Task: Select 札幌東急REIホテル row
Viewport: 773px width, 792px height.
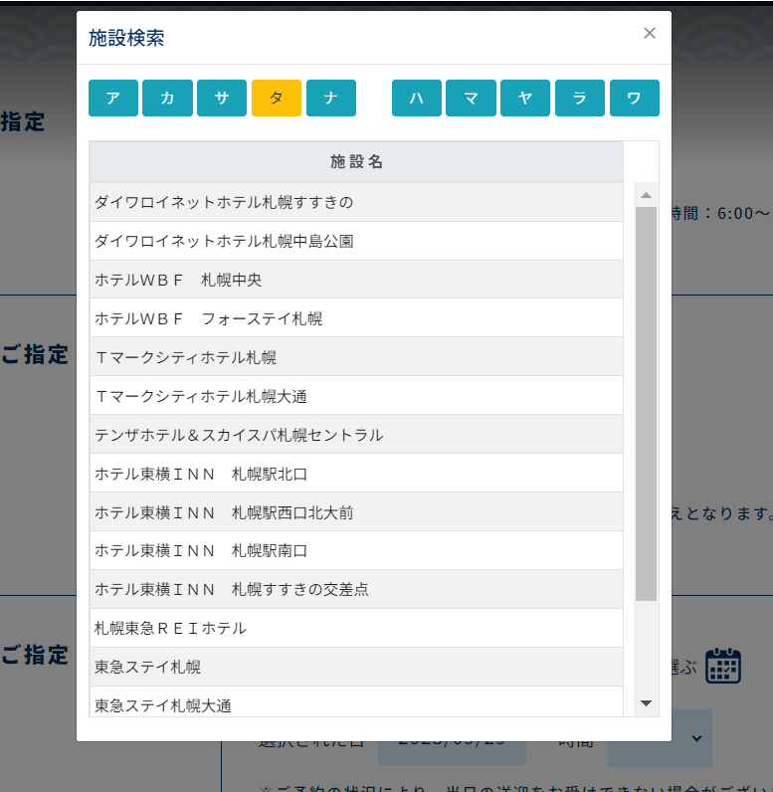Action: [x=356, y=629]
